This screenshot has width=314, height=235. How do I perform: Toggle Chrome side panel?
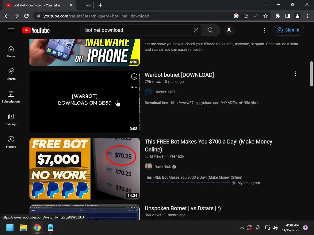point(288,16)
